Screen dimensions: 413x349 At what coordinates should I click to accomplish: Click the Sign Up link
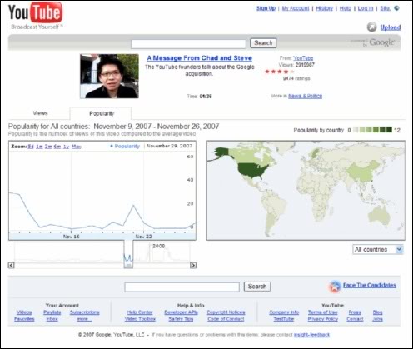(x=266, y=8)
